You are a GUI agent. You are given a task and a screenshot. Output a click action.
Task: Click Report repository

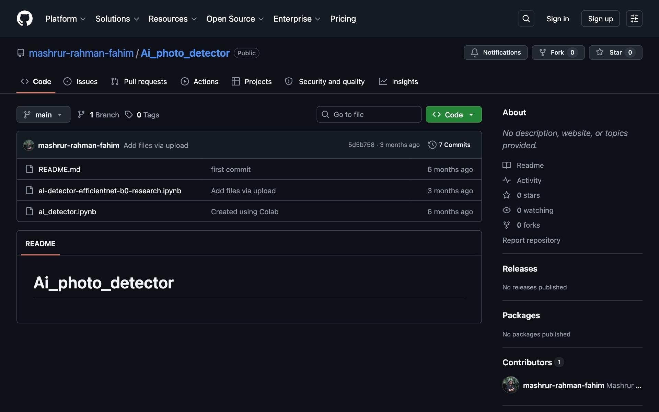coord(531,240)
